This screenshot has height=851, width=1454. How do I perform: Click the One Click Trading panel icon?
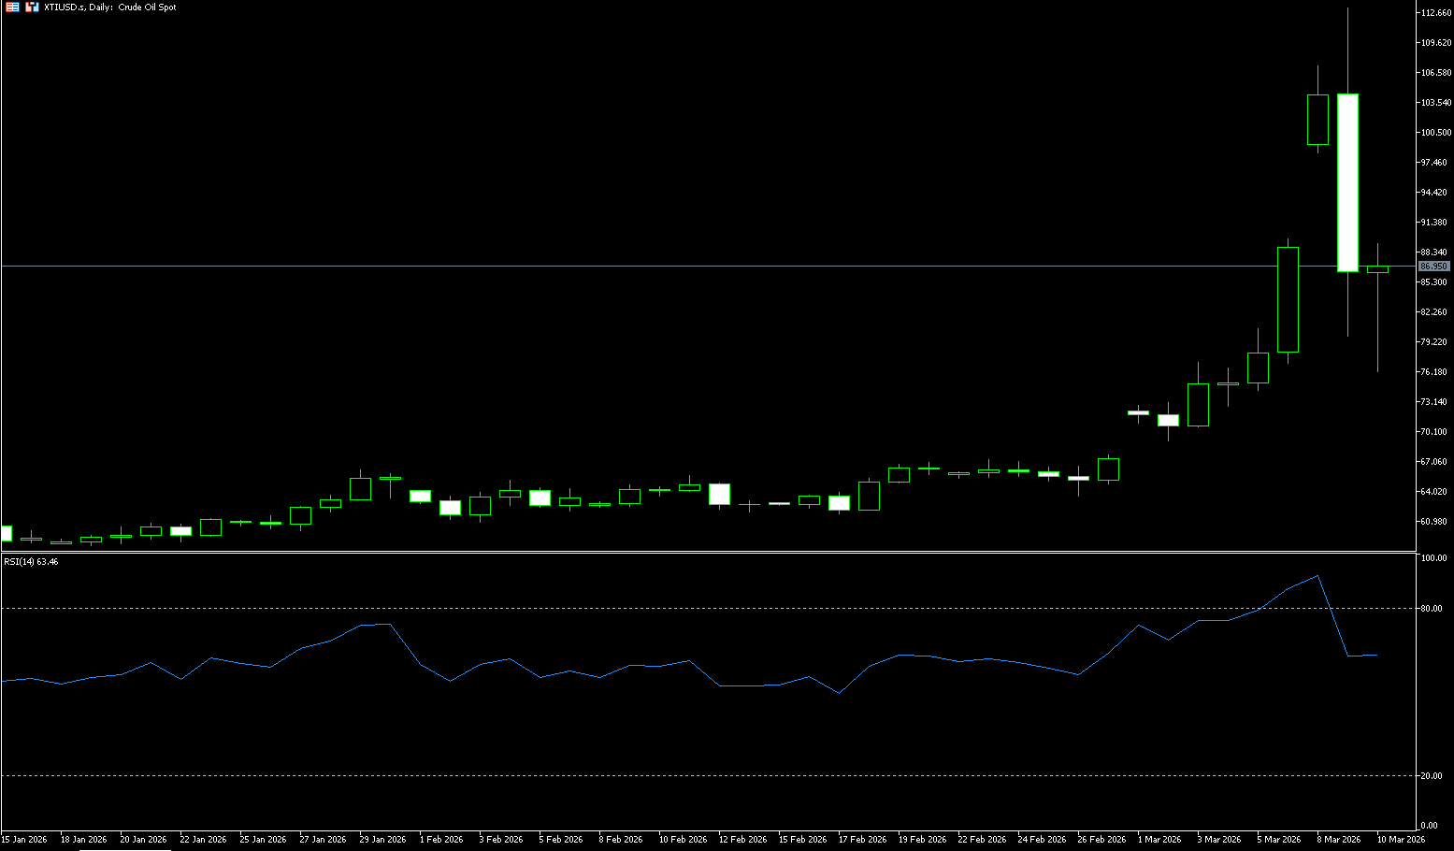click(x=12, y=7)
